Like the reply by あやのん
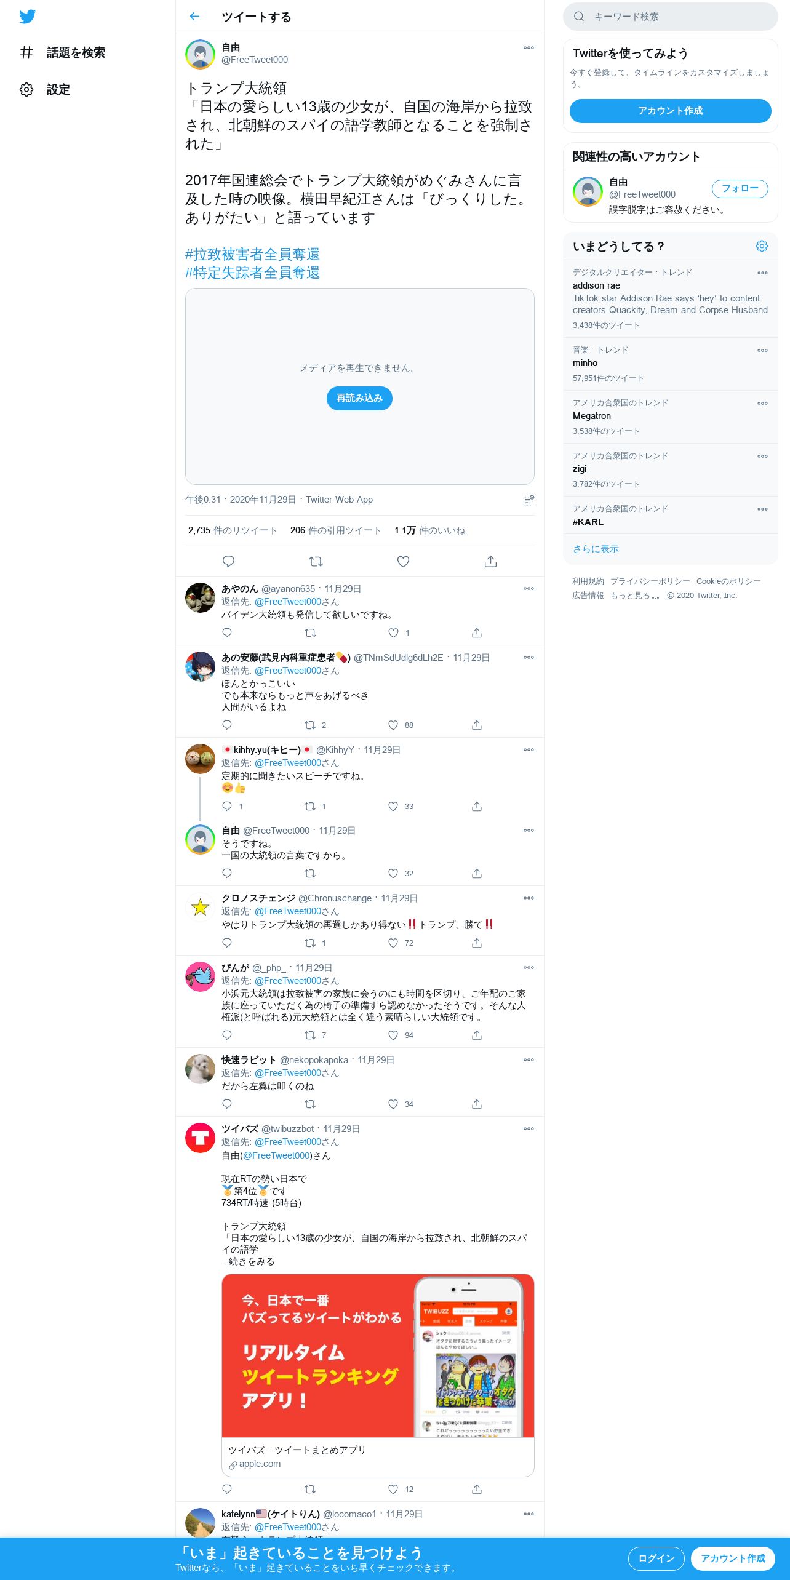Image resolution: width=790 pixels, height=1580 pixels. click(x=393, y=632)
